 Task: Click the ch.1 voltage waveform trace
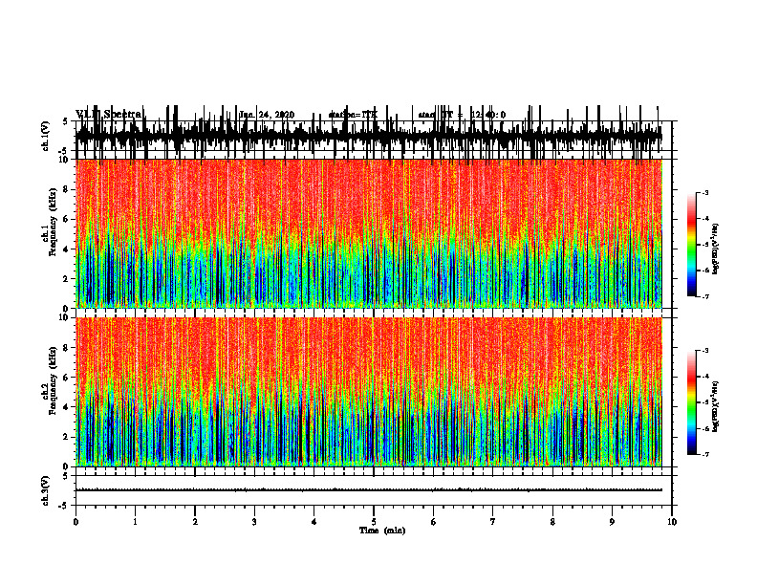tap(369, 137)
